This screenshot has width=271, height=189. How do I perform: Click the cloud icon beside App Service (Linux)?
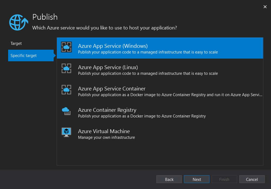coord(66,69)
